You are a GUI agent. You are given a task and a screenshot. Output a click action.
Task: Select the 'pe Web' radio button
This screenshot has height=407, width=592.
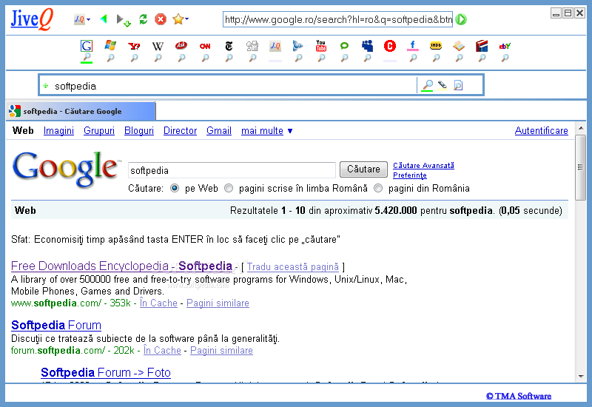pyautogui.click(x=175, y=188)
